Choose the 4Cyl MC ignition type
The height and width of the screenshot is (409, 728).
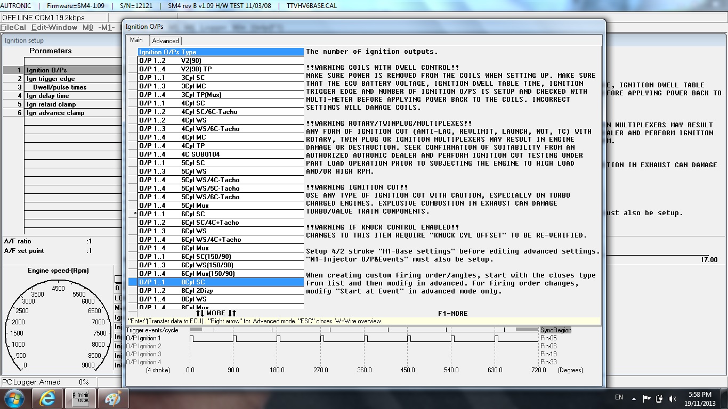[221, 137]
